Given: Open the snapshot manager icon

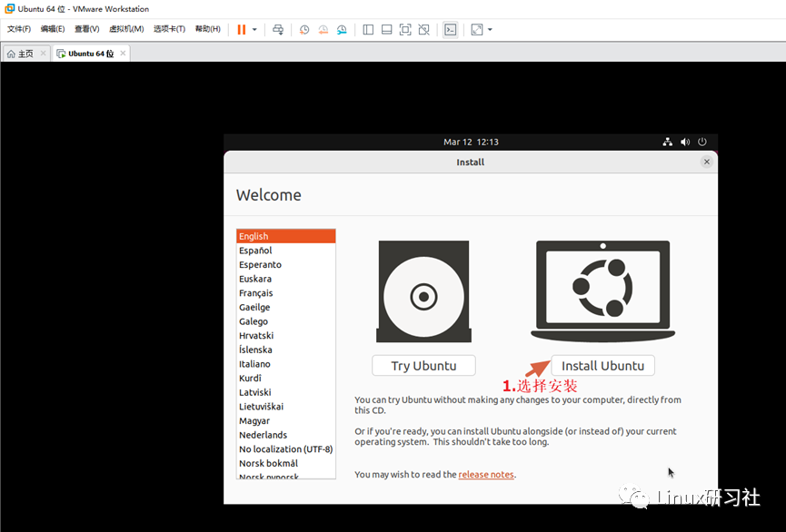Looking at the screenshot, I should tap(342, 30).
